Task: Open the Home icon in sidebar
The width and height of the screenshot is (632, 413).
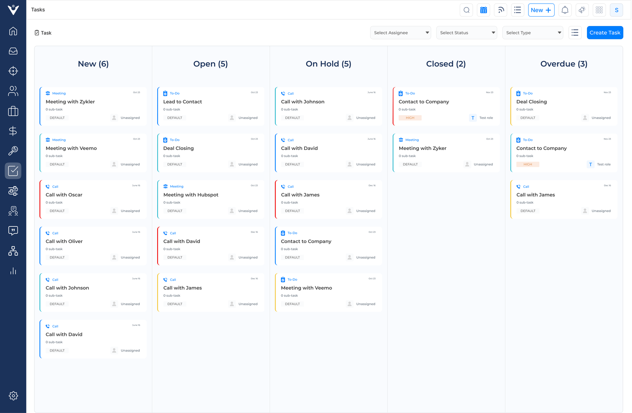Action: [13, 31]
